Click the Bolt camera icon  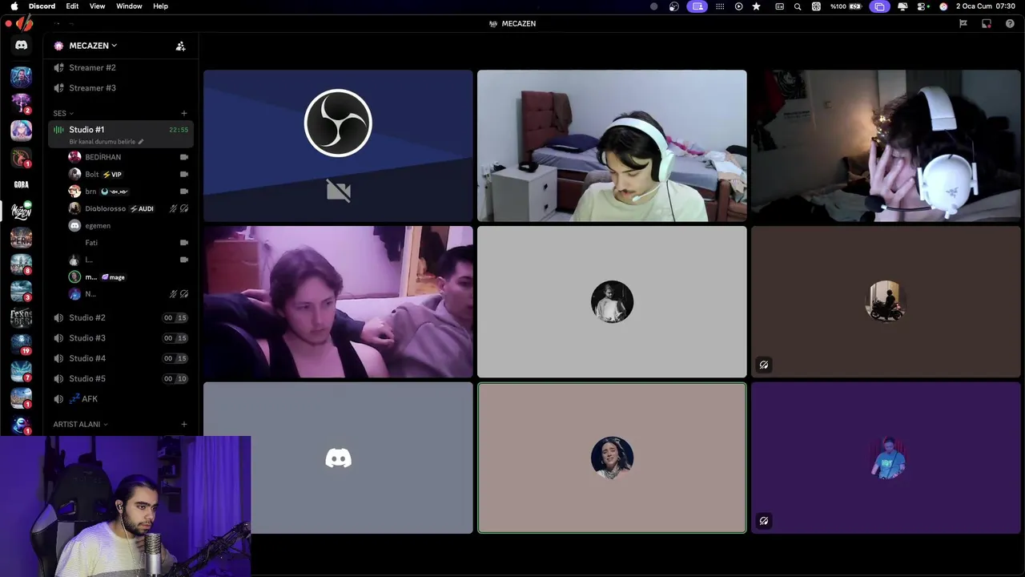click(184, 174)
